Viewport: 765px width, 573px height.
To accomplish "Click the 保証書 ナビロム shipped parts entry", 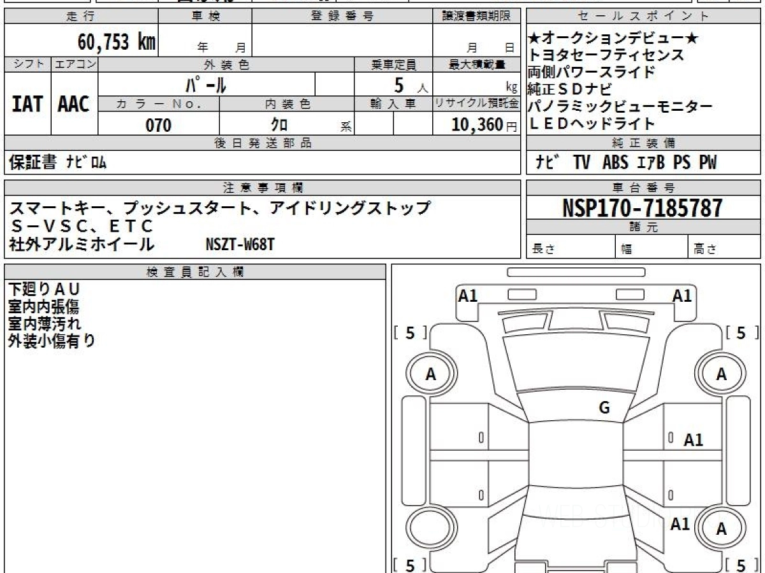I will pos(58,163).
